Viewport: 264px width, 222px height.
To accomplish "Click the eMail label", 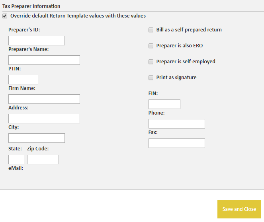I will click(16, 168).
